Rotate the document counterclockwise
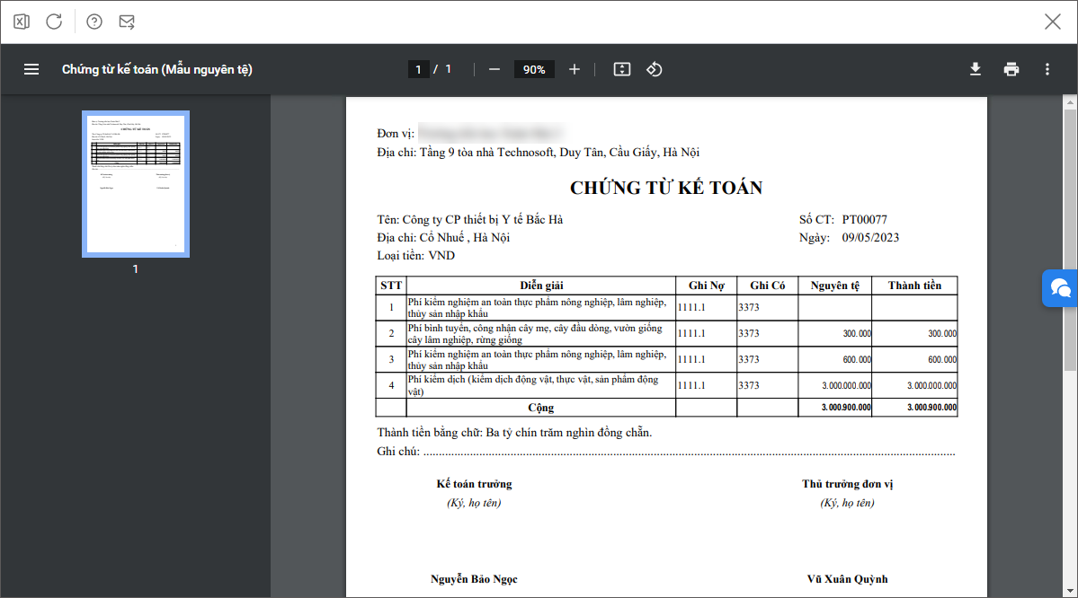The image size is (1078, 598). [654, 69]
